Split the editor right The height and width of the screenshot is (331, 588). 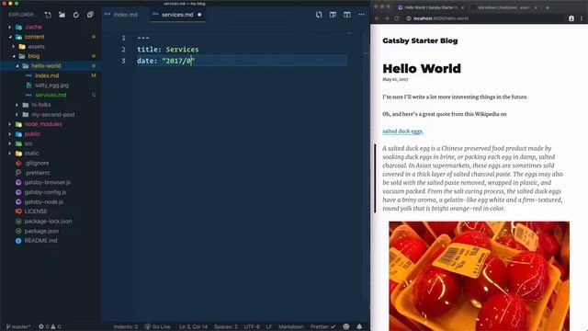pos(347,15)
